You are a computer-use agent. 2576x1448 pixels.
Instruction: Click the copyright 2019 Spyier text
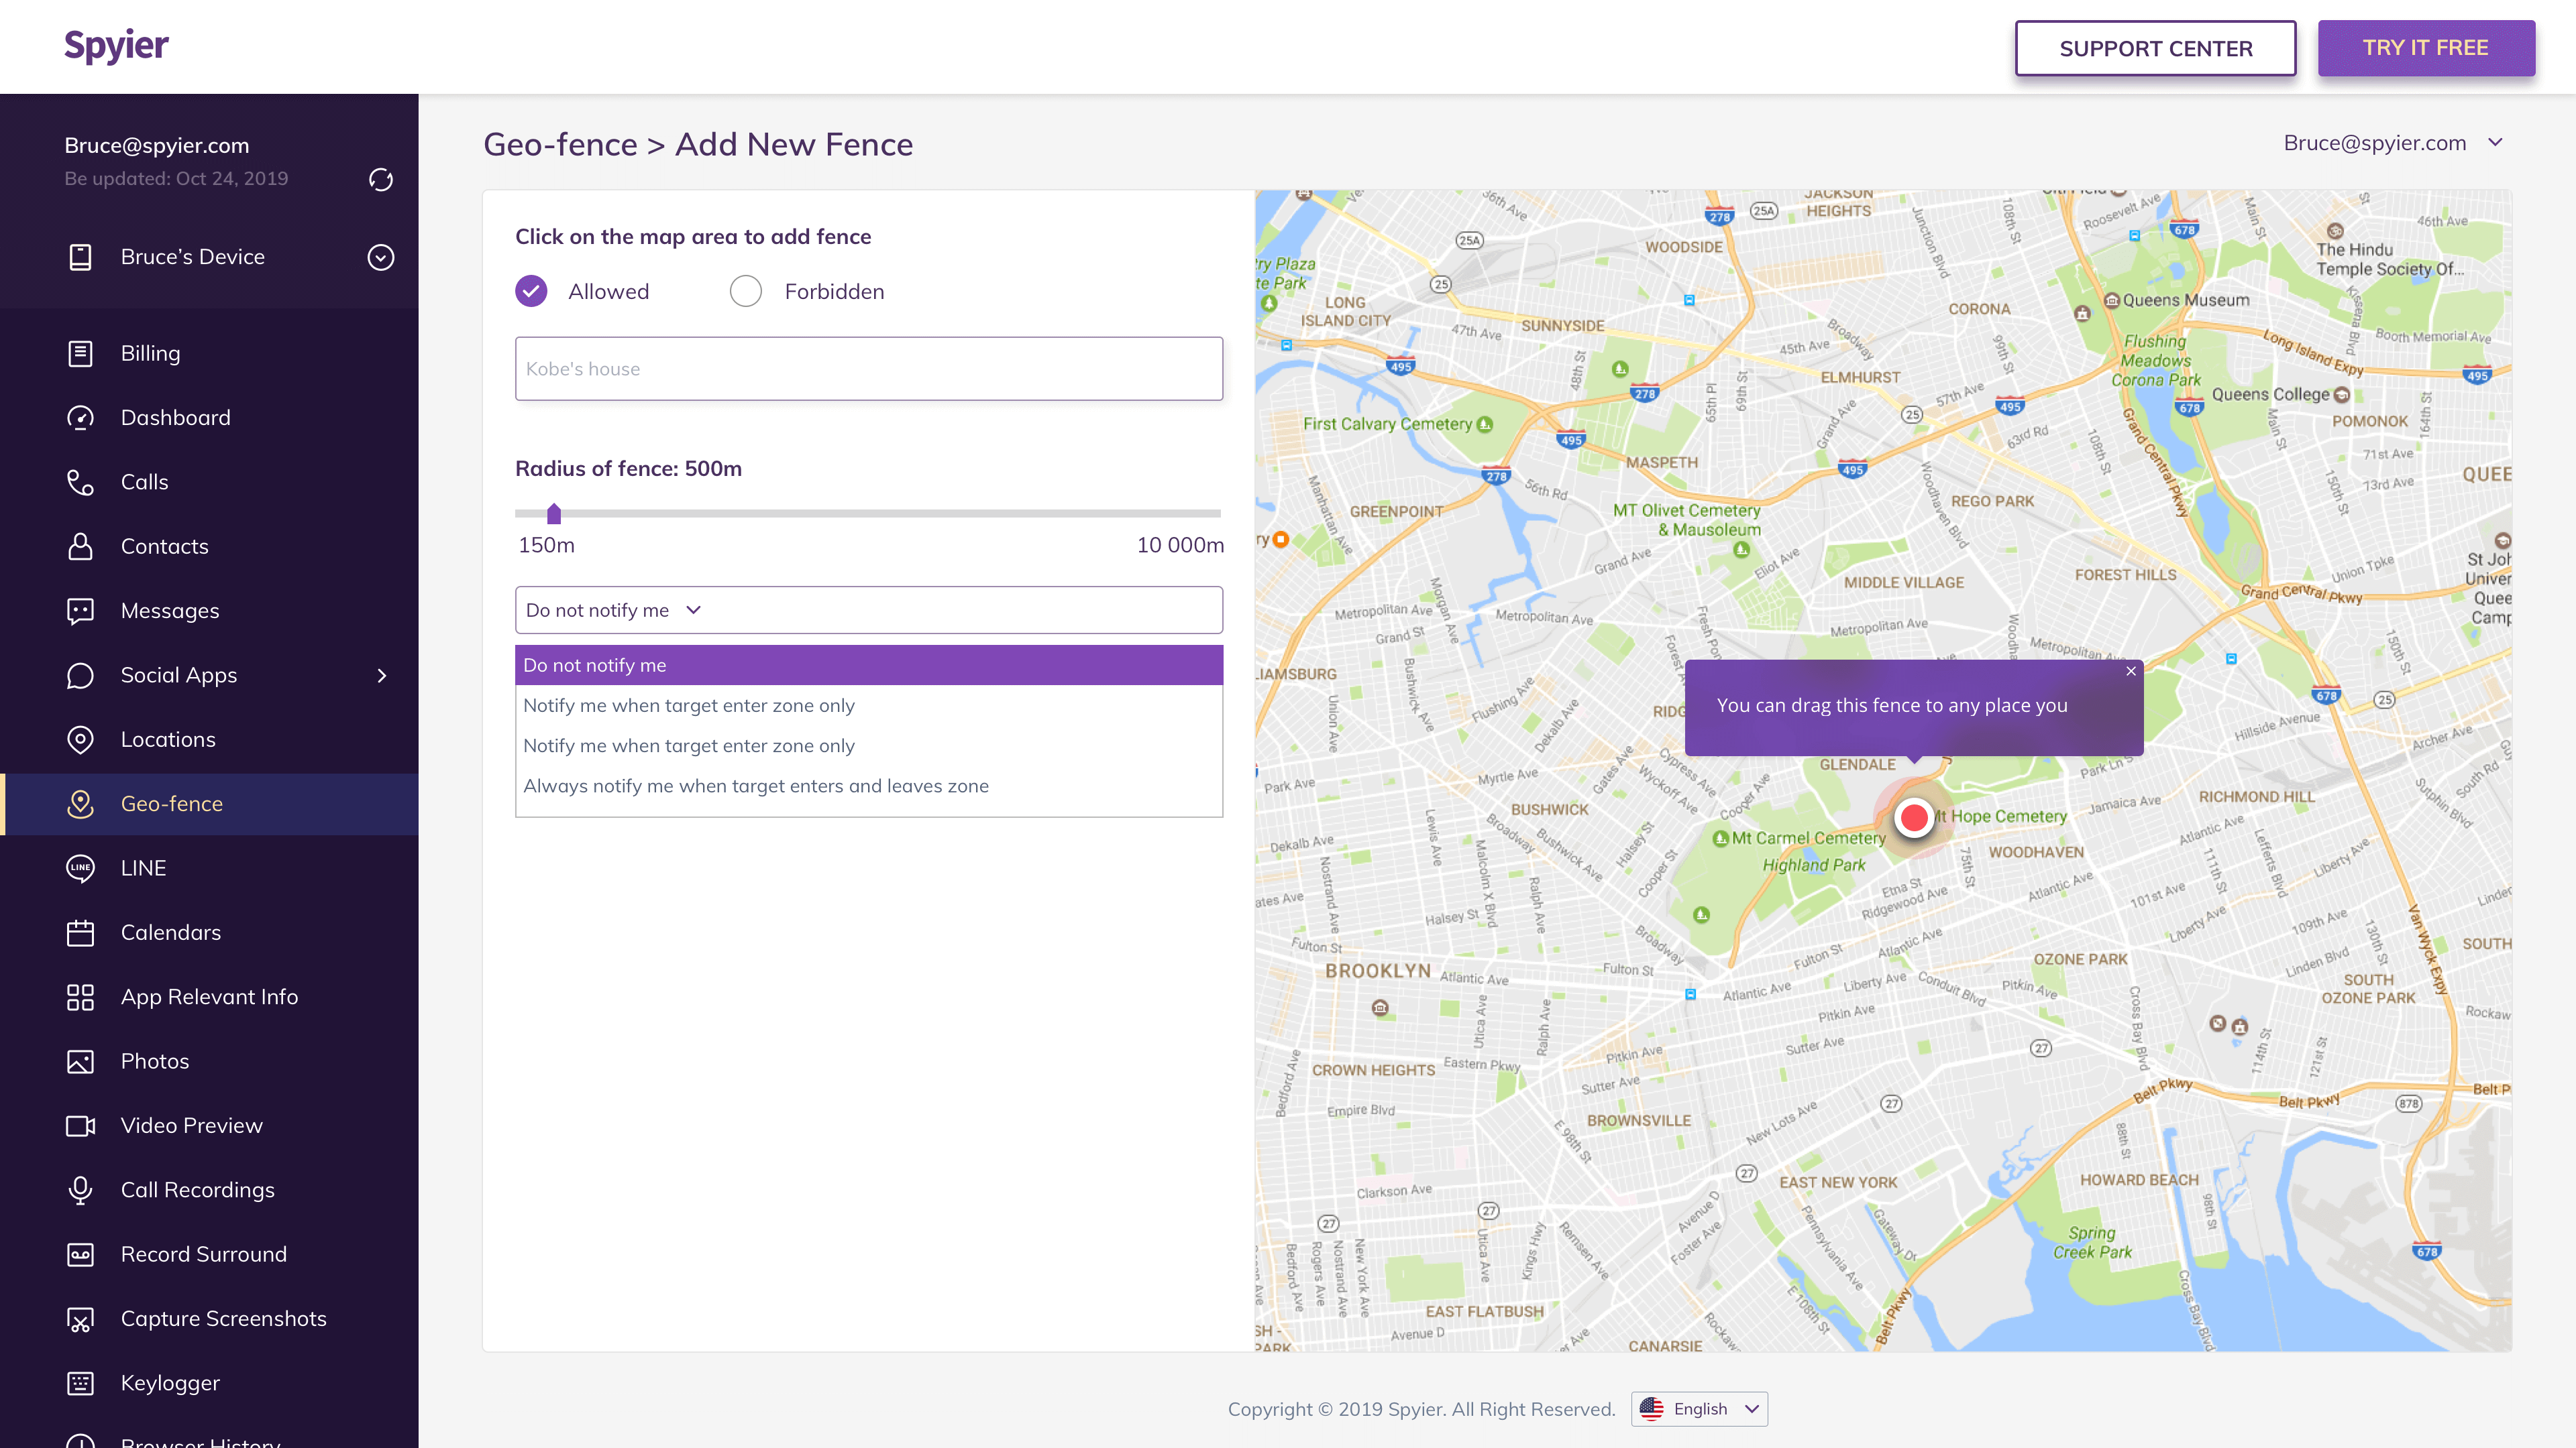pos(1421,1409)
